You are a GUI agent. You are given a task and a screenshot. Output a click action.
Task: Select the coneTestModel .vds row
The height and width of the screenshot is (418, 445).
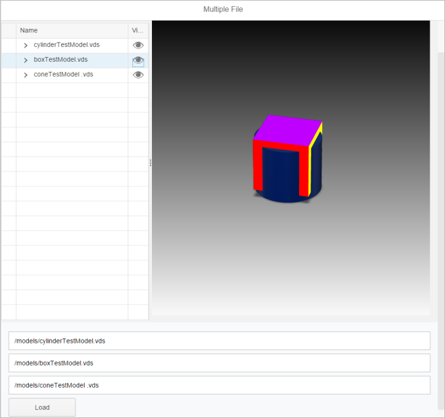click(x=67, y=75)
